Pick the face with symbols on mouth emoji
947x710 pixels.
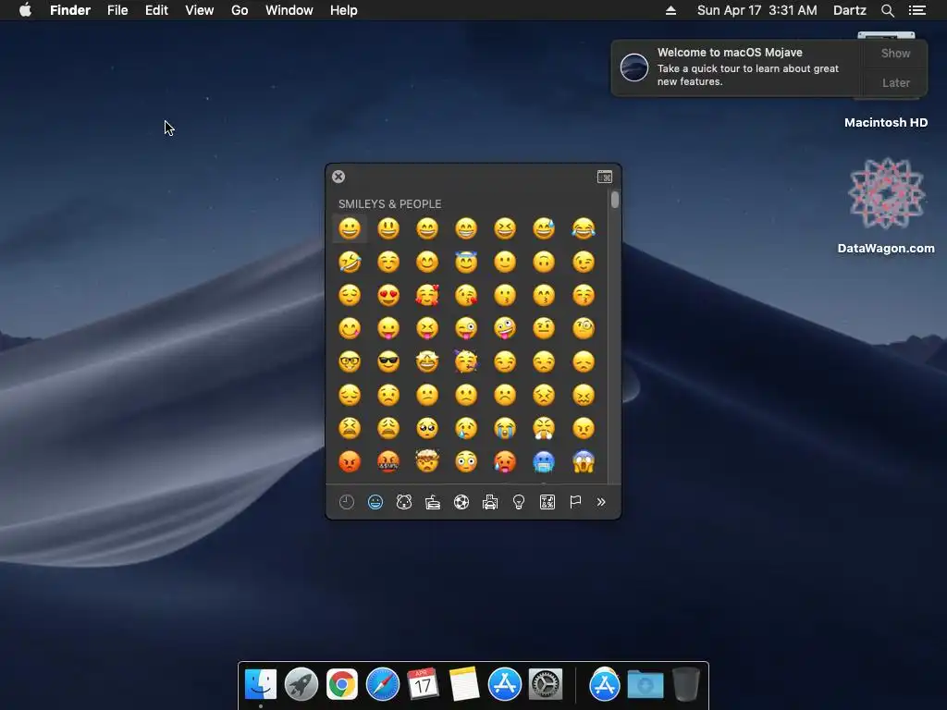(388, 461)
